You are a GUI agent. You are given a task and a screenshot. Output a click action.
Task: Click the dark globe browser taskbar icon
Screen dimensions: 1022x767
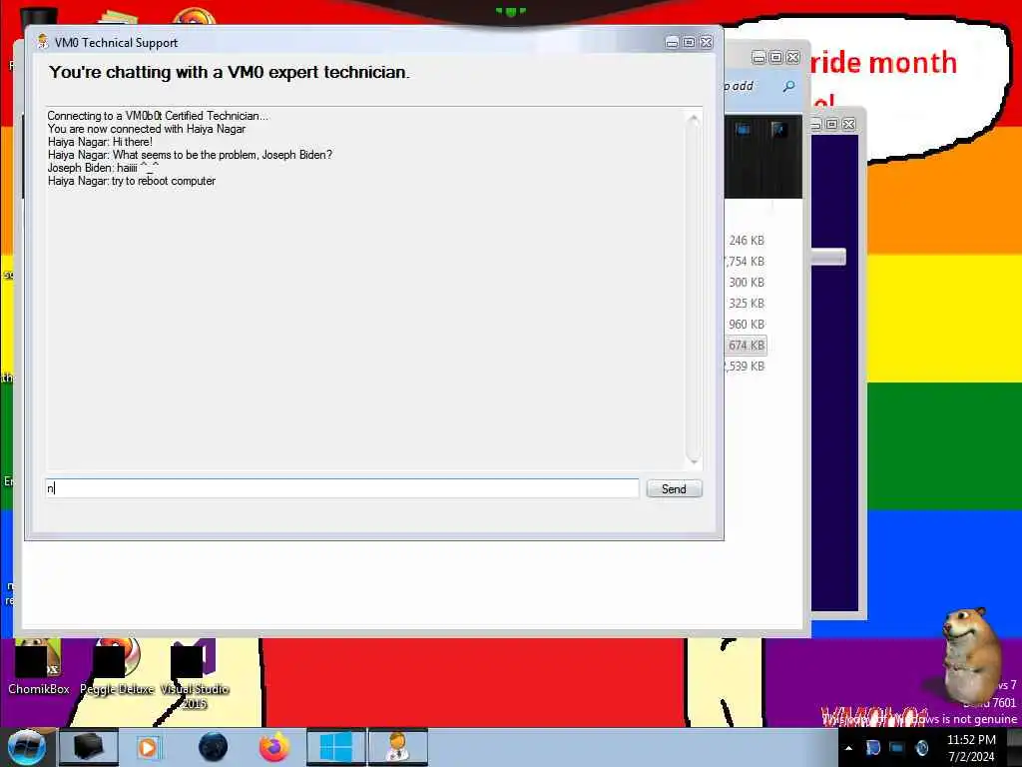click(x=214, y=747)
